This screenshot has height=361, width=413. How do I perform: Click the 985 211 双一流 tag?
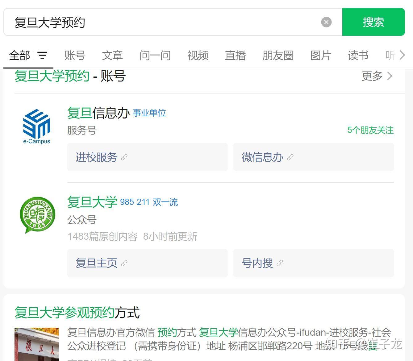click(149, 202)
